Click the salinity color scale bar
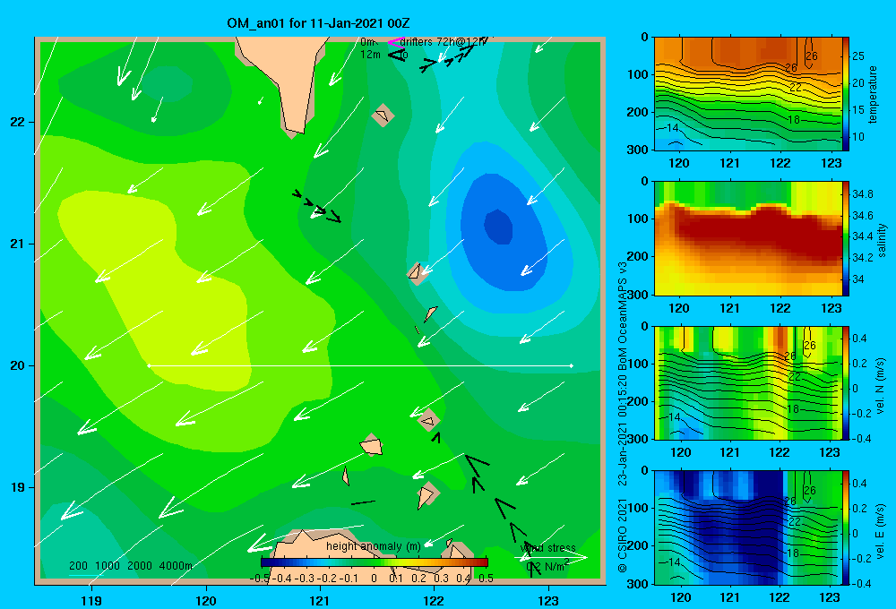The width and height of the screenshot is (896, 609). (x=846, y=238)
